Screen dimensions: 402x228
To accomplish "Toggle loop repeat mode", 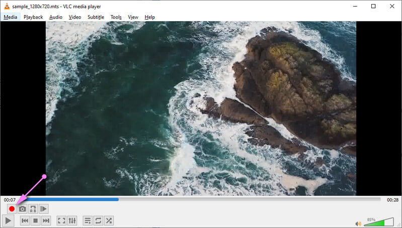I will click(x=98, y=220).
